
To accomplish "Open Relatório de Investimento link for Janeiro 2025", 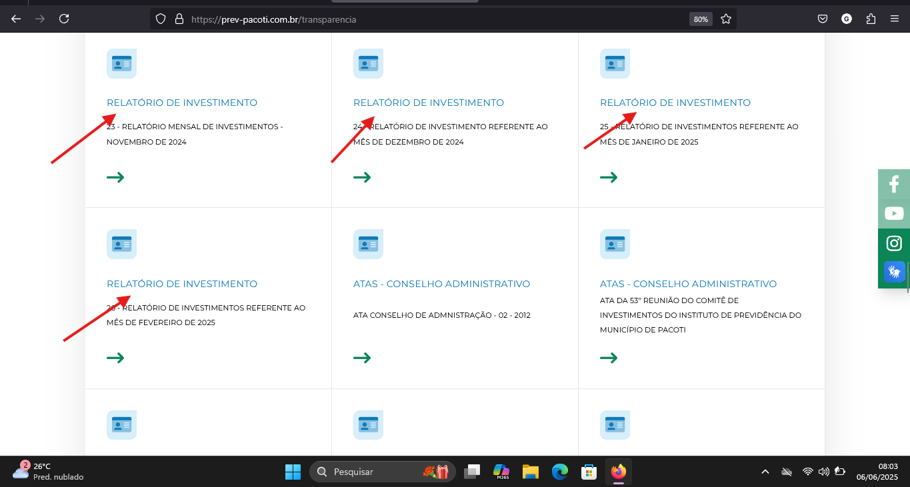I will (675, 103).
